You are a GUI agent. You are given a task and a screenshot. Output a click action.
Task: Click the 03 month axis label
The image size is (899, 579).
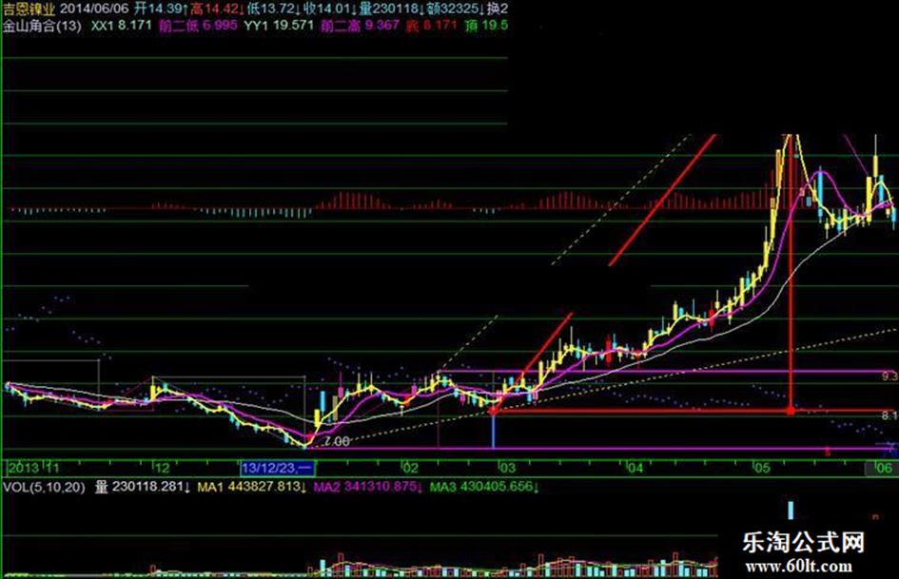[507, 468]
